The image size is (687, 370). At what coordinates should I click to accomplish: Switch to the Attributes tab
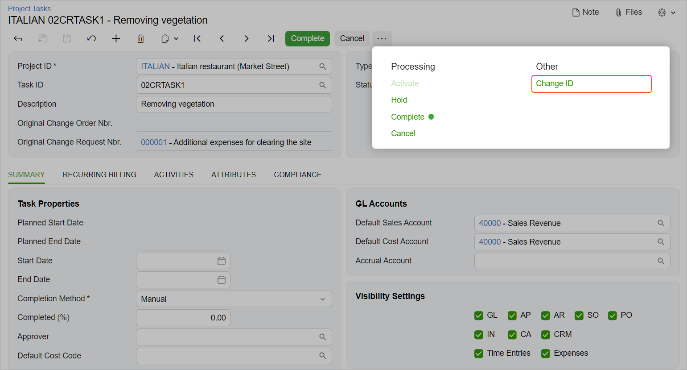pyautogui.click(x=234, y=175)
